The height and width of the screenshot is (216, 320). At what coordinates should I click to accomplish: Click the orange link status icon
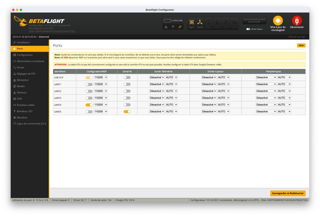(180, 27)
